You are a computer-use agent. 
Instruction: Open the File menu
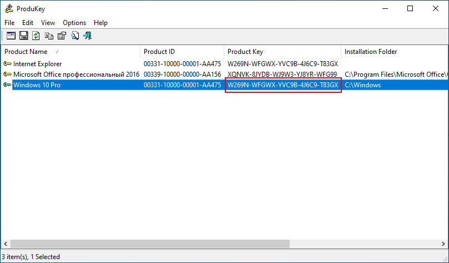click(9, 23)
